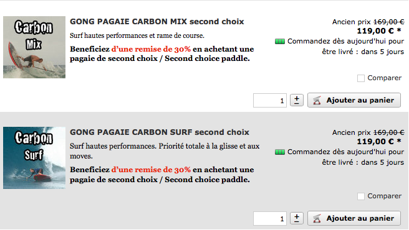Add Carbon Mix paddle with Ajouter au panier

[x=354, y=100]
